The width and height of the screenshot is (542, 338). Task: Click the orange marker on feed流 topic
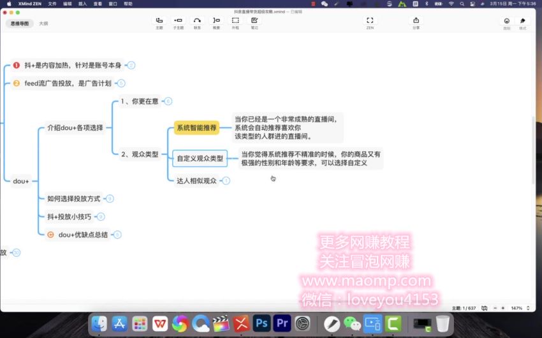[16, 83]
